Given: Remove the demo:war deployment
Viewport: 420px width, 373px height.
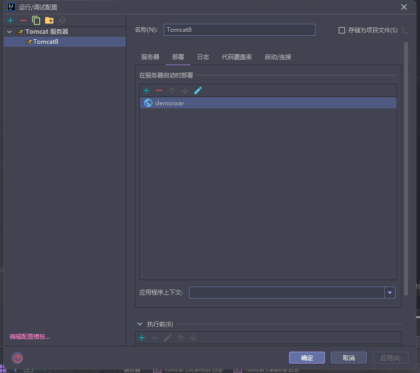Looking at the screenshot, I should coord(159,91).
